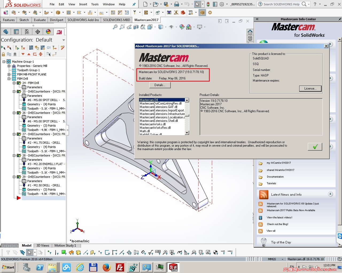
Task: Toggle the Filter Edges selection filter
Action: click(x=57, y=252)
